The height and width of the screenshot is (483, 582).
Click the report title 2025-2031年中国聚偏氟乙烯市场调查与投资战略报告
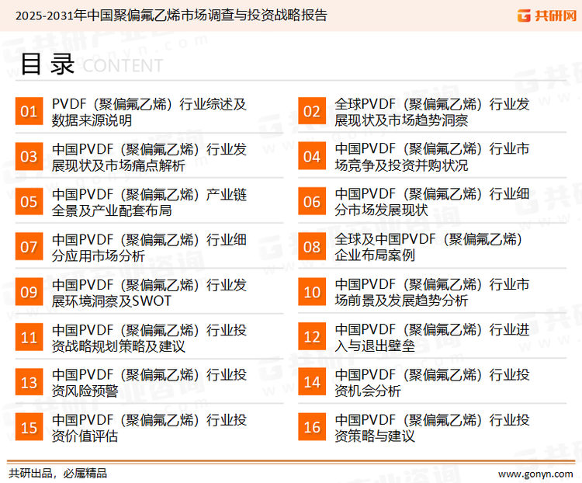pos(171,16)
